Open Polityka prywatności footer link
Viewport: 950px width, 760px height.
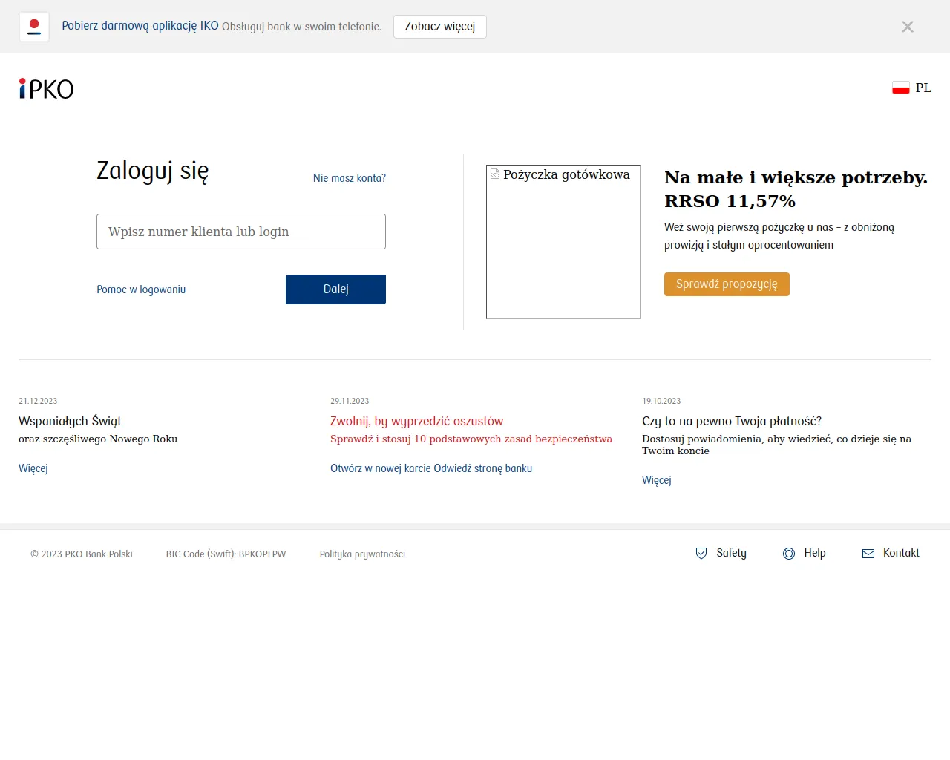pyautogui.click(x=362, y=554)
